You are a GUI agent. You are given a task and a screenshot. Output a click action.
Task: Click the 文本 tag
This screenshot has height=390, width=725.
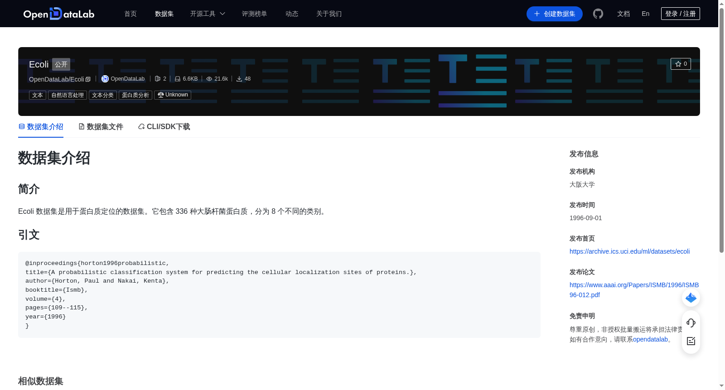38,95
